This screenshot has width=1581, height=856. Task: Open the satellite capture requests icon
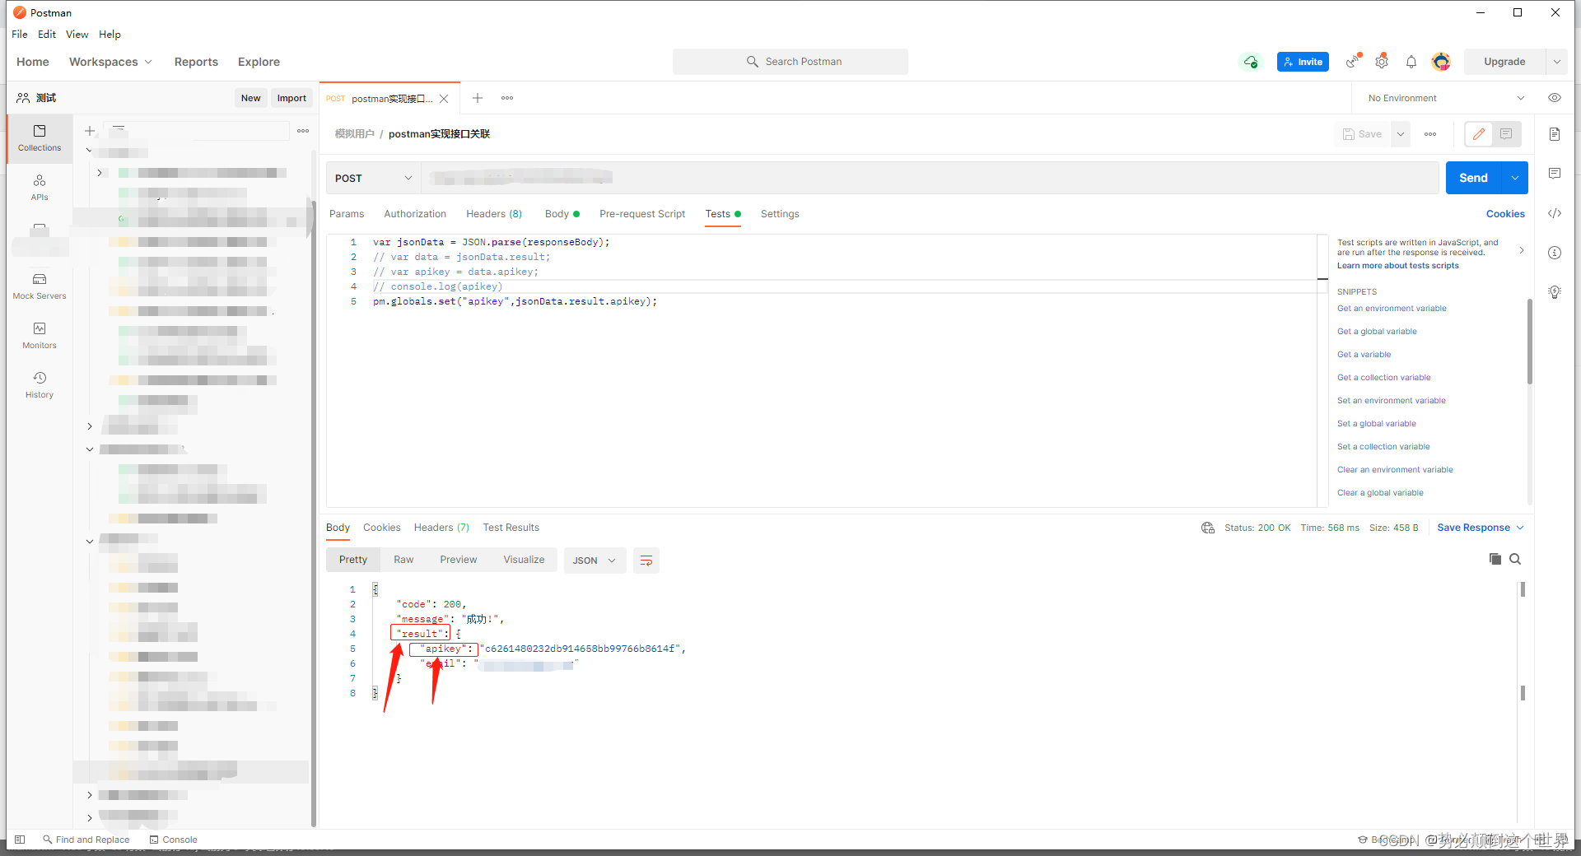coord(1353,62)
